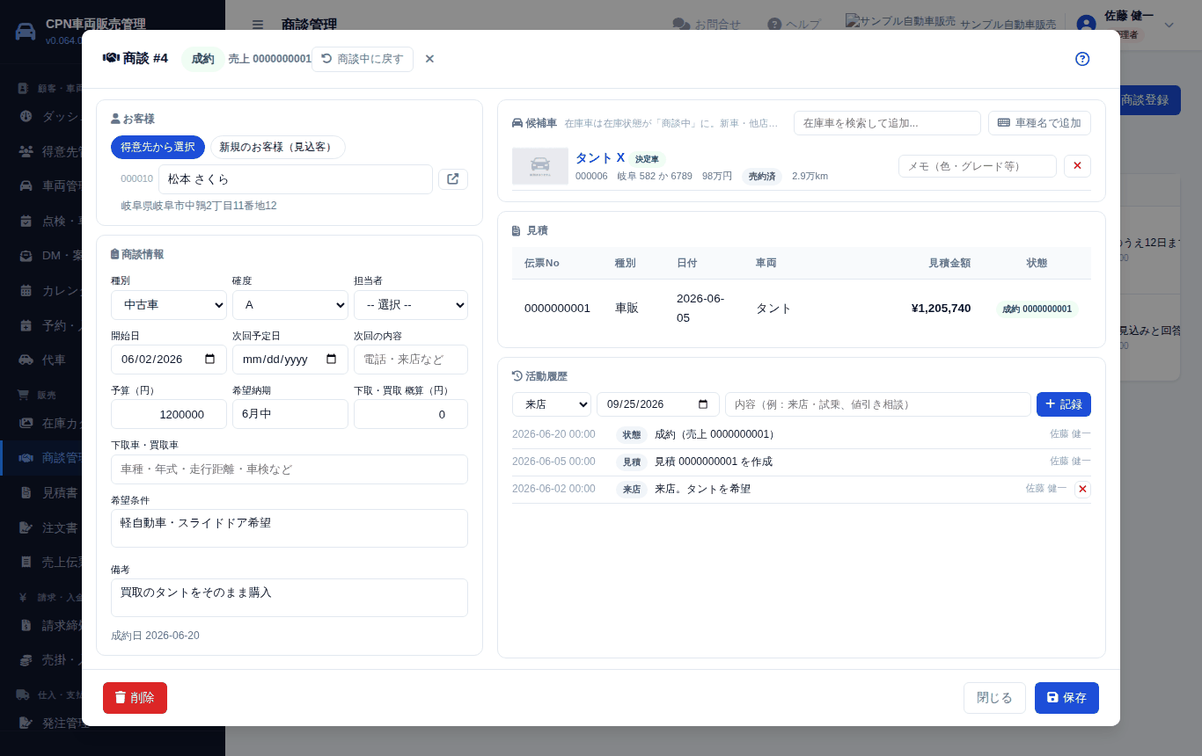Open the hamburger menu in background page
Viewport: 1202px width, 756px height.
point(257,25)
